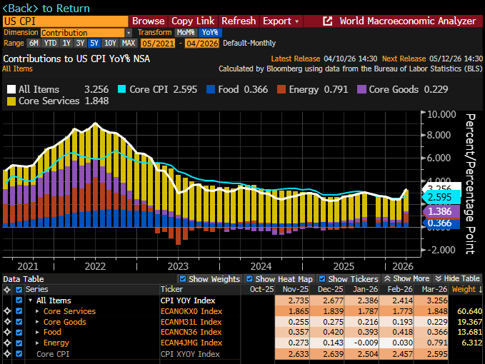The height and width of the screenshot is (364, 485).
Task: Expand the Core Services tree row
Action: click(38, 312)
